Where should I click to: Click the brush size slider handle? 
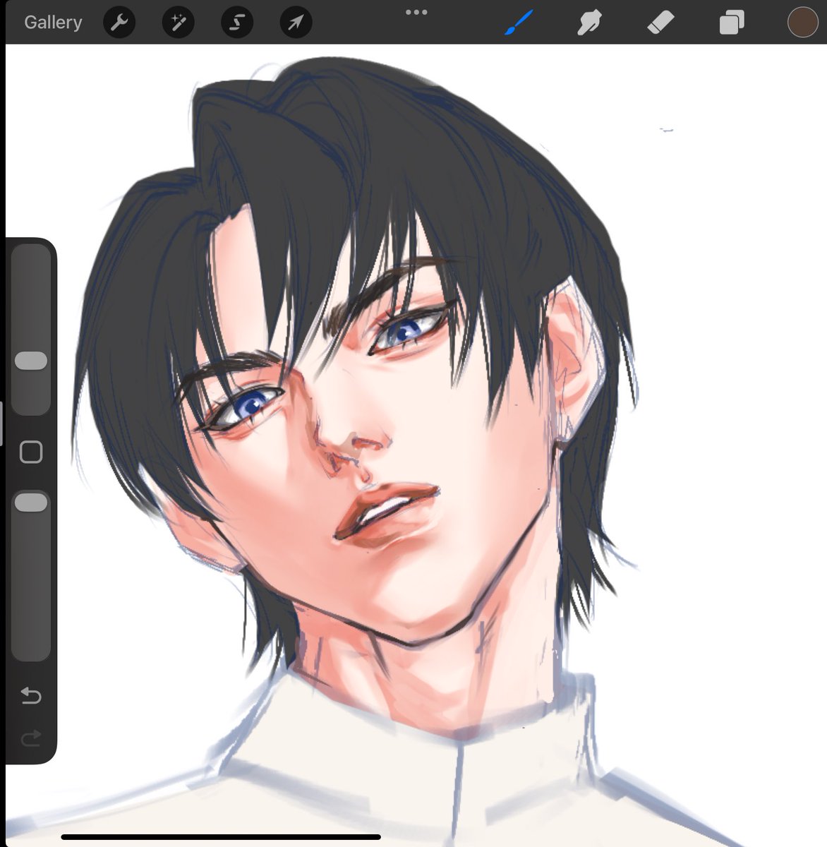(31, 361)
